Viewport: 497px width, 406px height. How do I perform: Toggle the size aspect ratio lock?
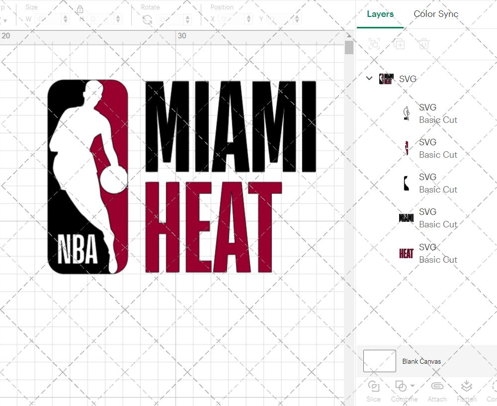point(80,9)
